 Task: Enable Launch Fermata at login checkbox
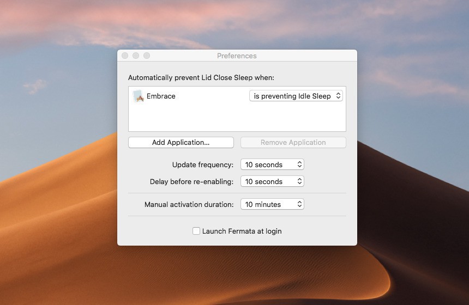coord(196,231)
